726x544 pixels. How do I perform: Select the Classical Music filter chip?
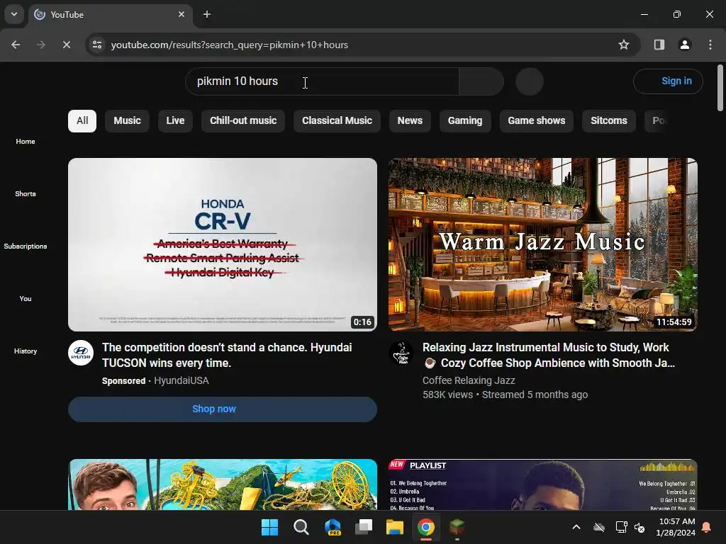pos(337,120)
